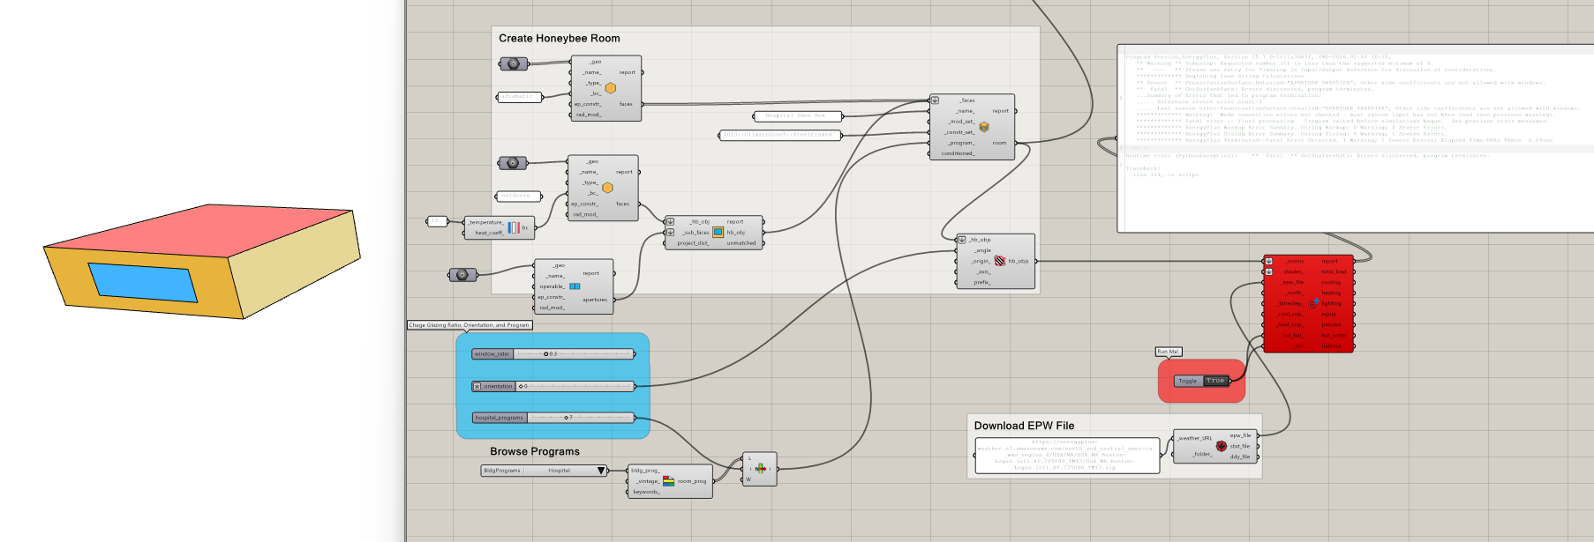Open the BldgPrograms Hospital dropdown arrow
The height and width of the screenshot is (542, 1594).
click(601, 471)
